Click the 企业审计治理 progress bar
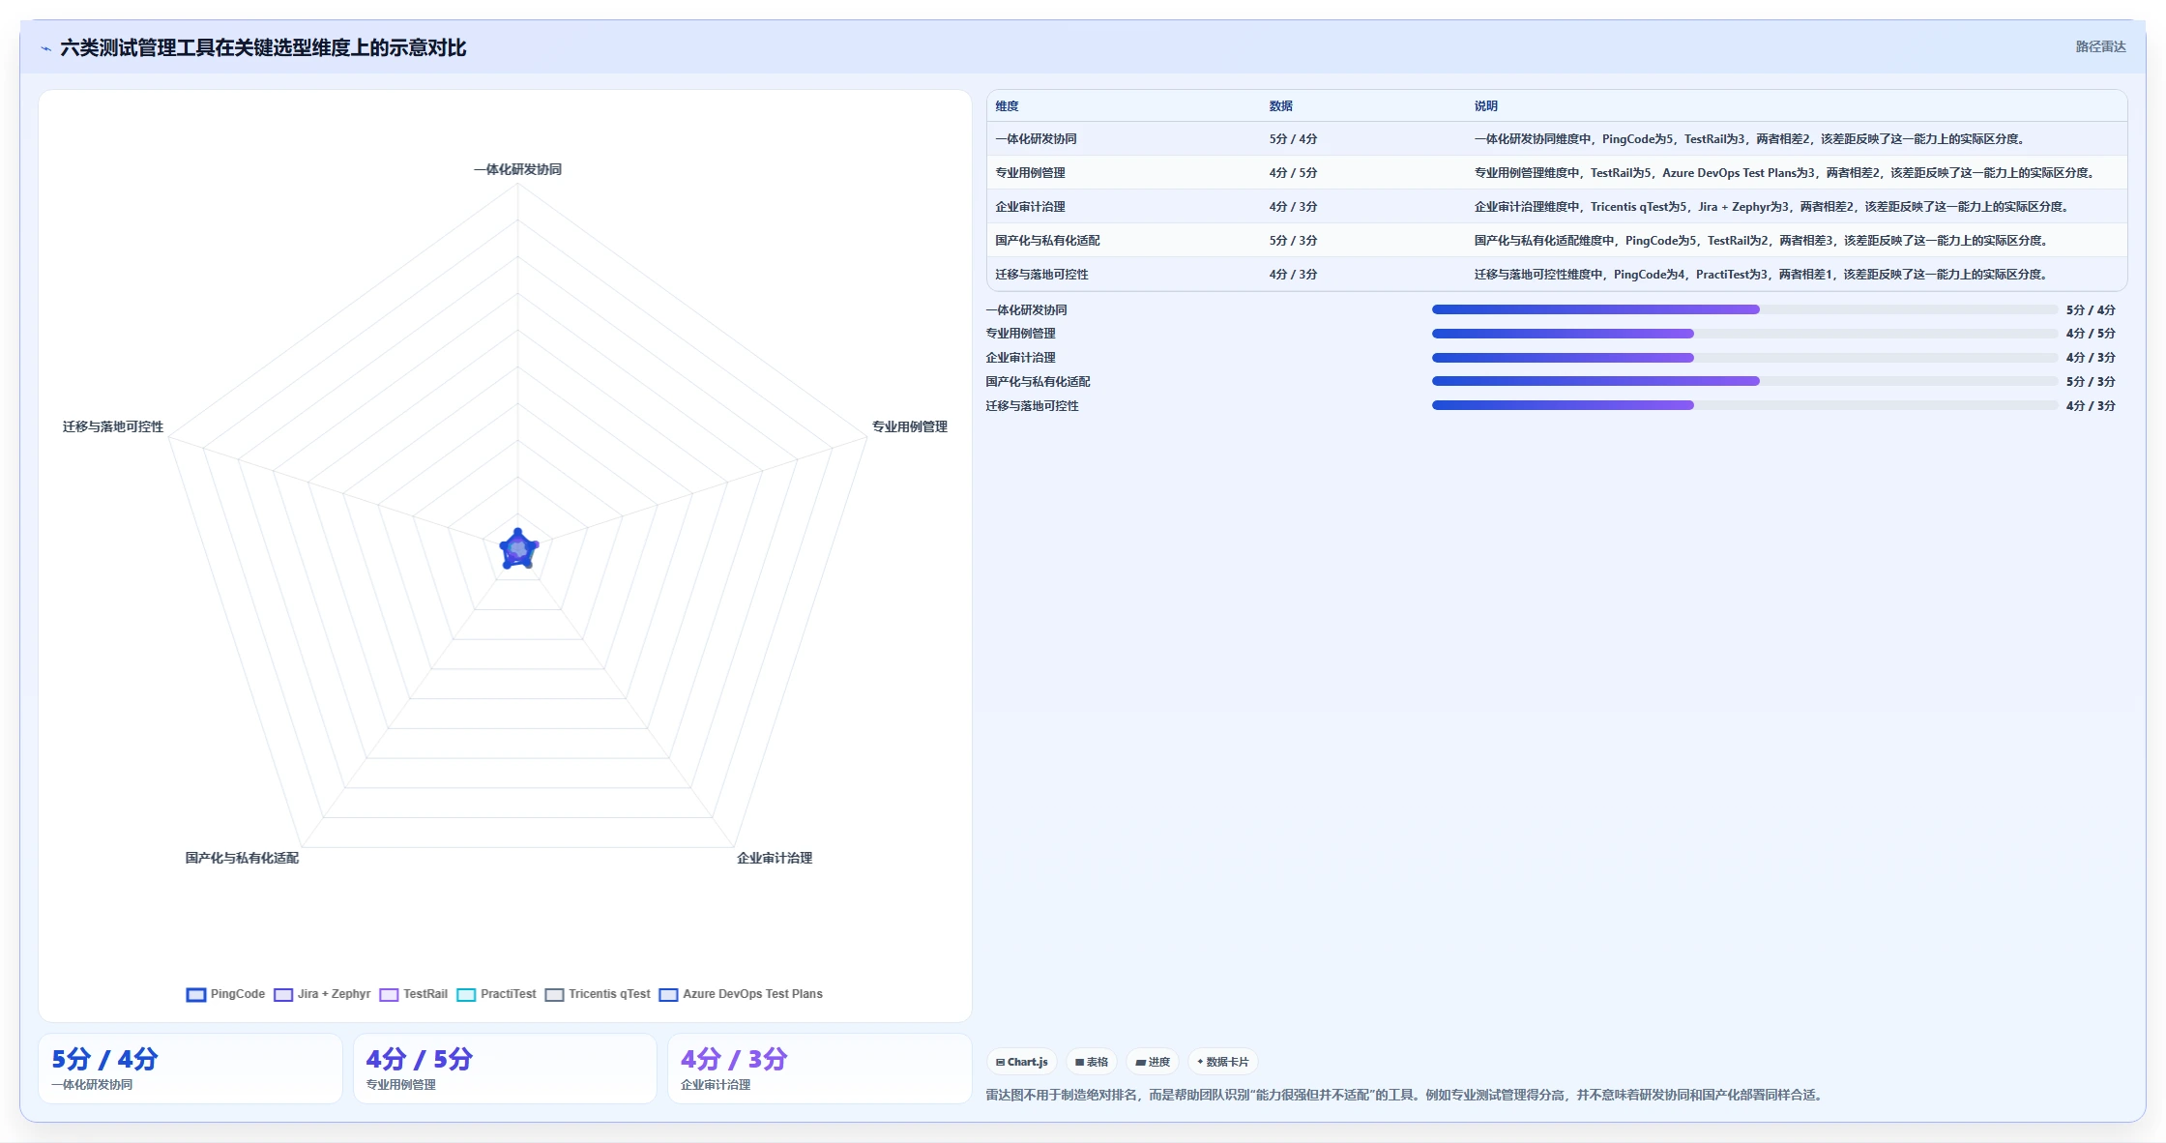2166x1143 pixels. tap(1744, 358)
